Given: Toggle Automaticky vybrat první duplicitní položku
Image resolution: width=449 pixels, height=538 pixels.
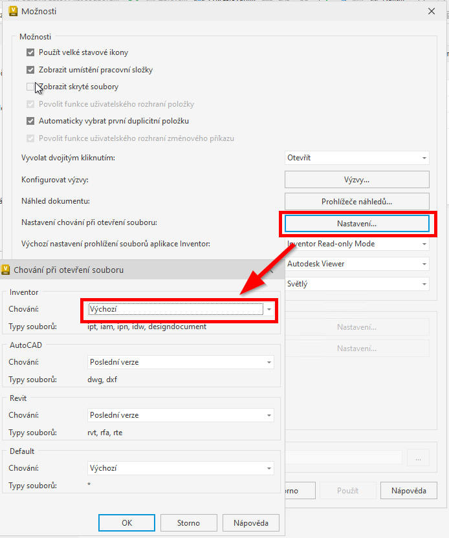Looking at the screenshot, I should coord(30,121).
